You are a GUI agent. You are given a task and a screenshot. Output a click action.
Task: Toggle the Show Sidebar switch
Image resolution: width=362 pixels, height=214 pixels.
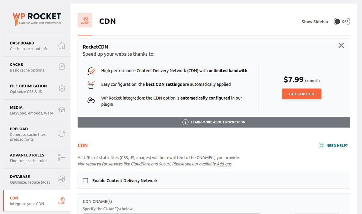342,22
